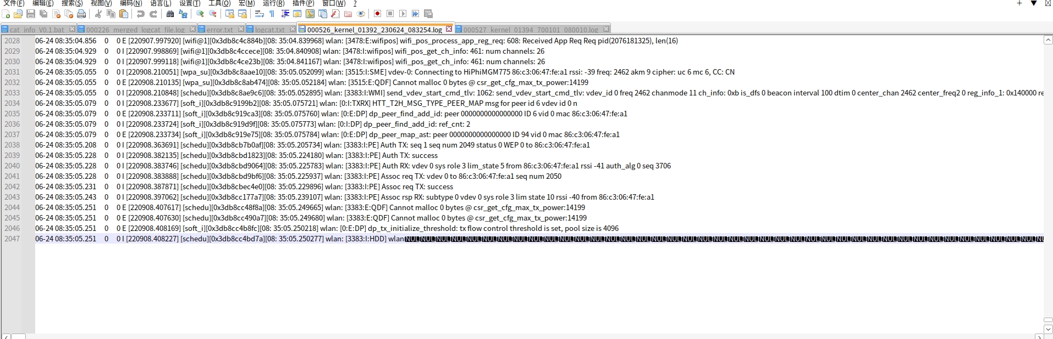Toggle show all characters pilcrow icon
Viewport: 1053px width, 339px height.
coord(272,14)
